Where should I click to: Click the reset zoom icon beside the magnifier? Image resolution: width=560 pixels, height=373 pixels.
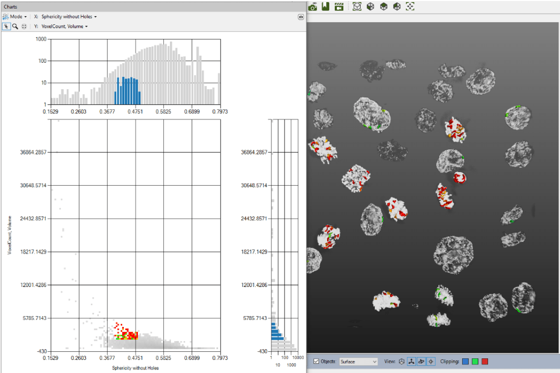coord(24,26)
